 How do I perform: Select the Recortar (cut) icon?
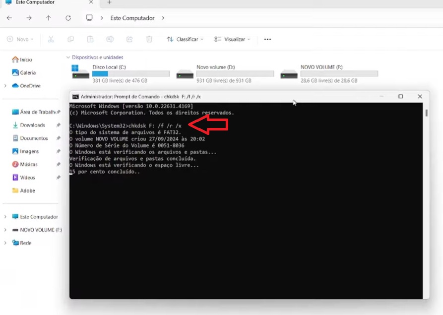51,39
